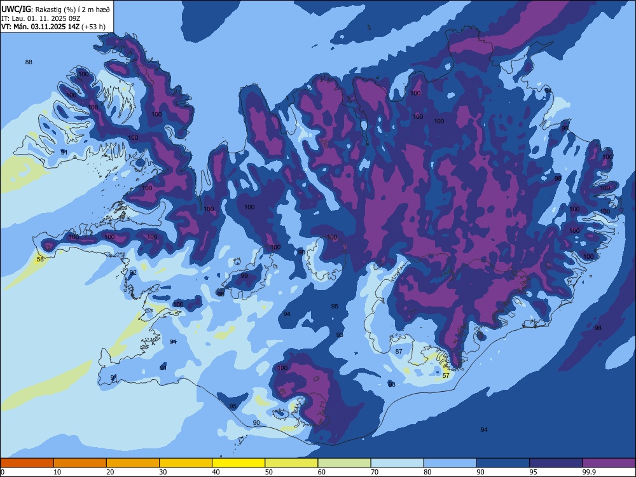Click the UWC/IG Rakastig title text
This screenshot has height=477, width=636.
[55, 10]
